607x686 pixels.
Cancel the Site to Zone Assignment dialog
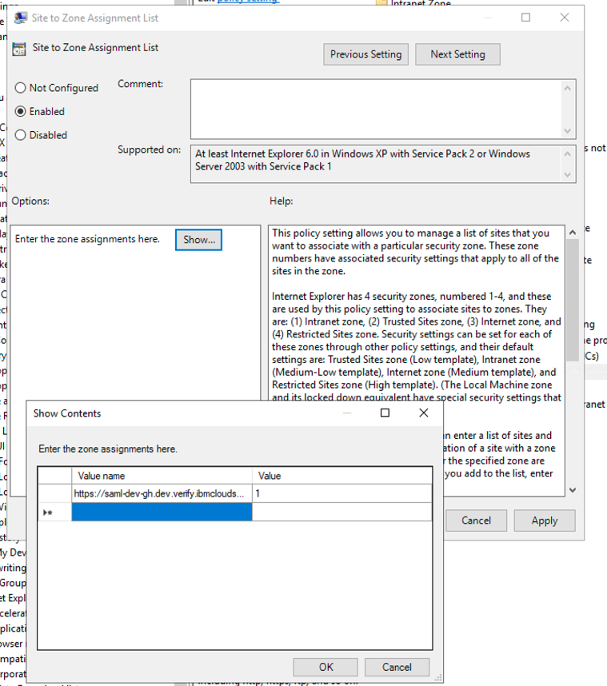coord(476,520)
